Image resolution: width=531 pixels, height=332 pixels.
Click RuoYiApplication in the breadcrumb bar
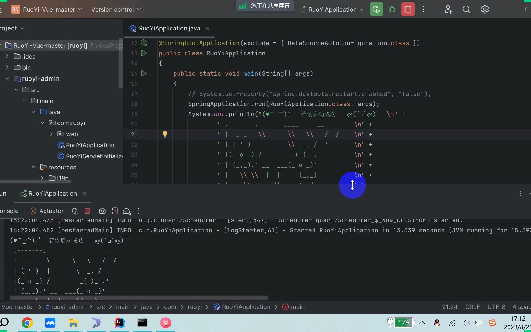[x=242, y=307]
